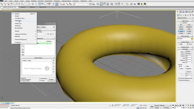Click the Select by Name icon
This screenshot has width=194, height=109.
pyautogui.click(x=22, y=4)
